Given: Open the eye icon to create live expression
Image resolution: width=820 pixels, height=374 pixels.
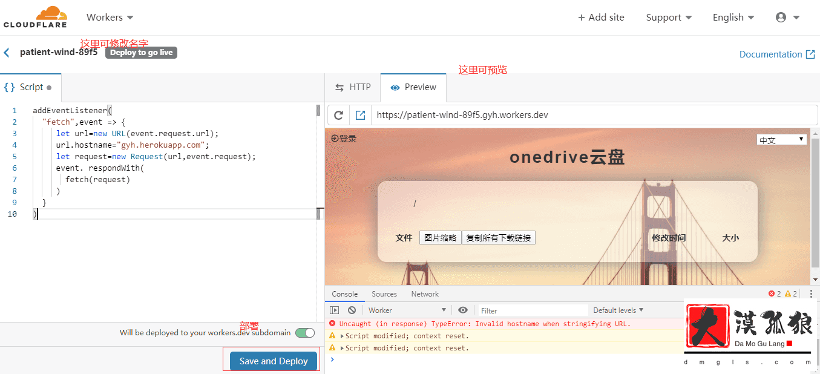Looking at the screenshot, I should [463, 310].
